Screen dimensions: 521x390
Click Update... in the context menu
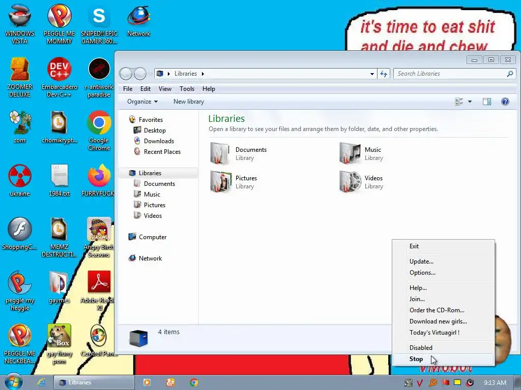click(443, 262)
